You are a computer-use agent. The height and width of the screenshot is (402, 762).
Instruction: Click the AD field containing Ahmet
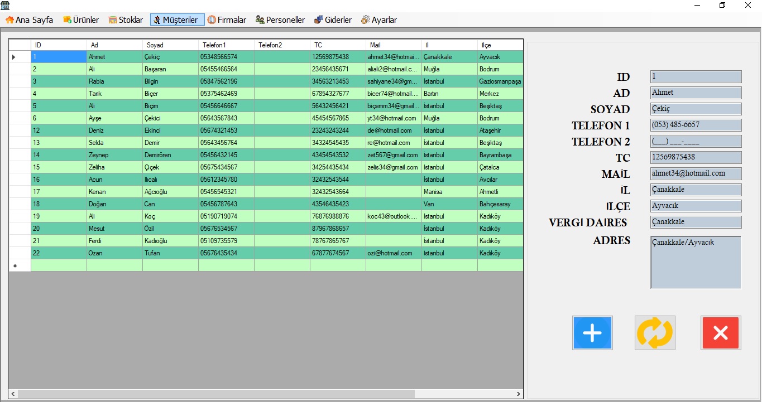[x=696, y=93]
